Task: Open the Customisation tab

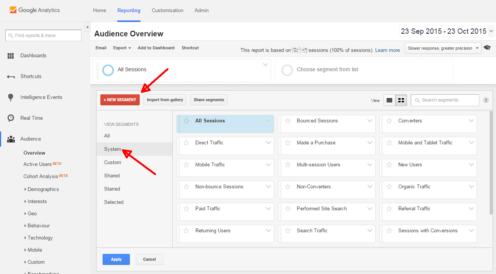Action: pos(167,11)
